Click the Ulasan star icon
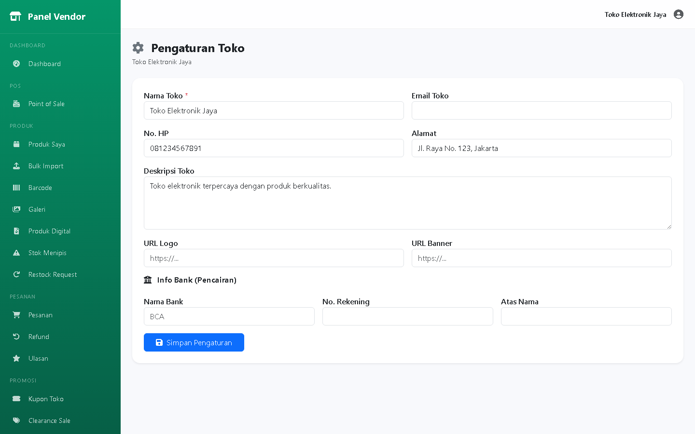 [16, 358]
